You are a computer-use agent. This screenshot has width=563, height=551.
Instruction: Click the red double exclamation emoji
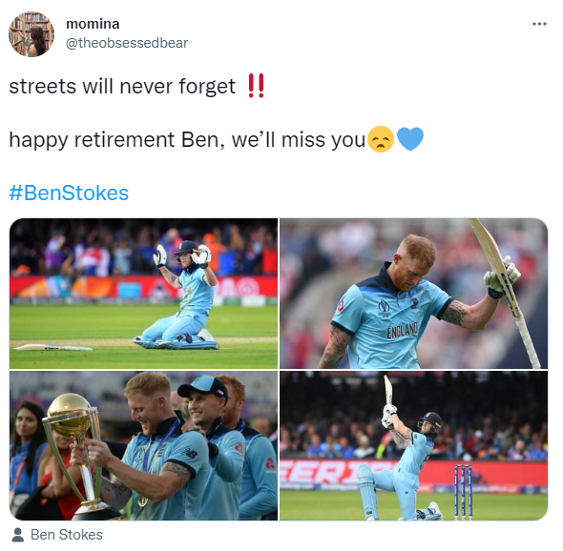click(x=256, y=86)
